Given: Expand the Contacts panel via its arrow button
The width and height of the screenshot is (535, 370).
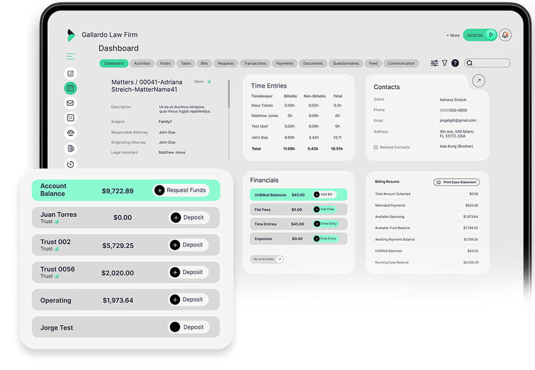Looking at the screenshot, I should (x=478, y=81).
